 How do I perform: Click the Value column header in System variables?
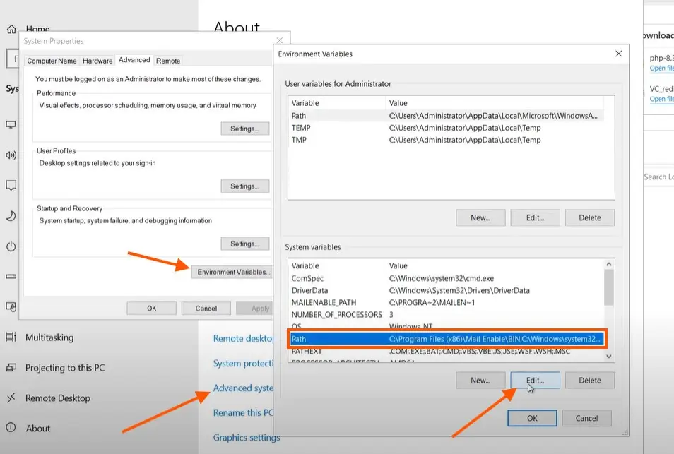[495, 266]
